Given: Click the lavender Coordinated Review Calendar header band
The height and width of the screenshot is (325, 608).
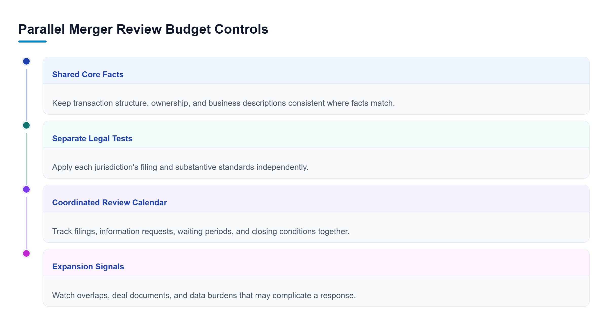Looking at the screenshot, I should 316,198.
